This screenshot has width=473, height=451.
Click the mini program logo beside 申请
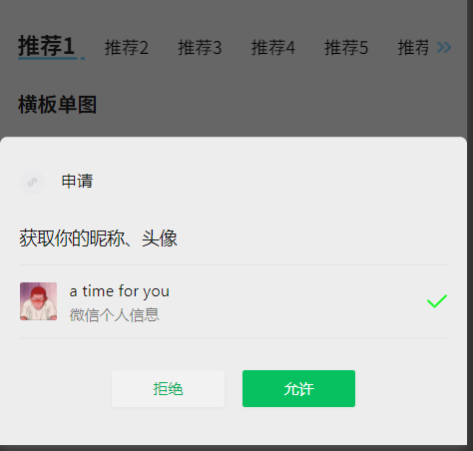tap(32, 182)
